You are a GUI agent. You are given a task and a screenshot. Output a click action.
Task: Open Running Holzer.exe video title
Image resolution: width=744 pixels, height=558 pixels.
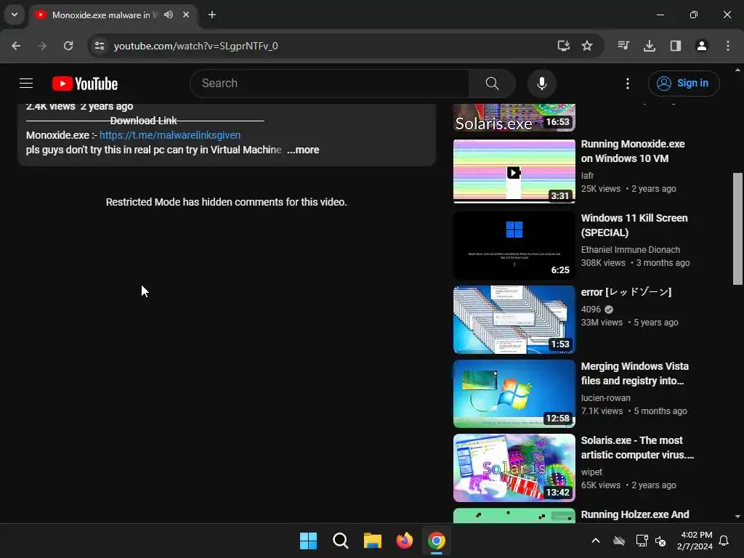point(635,514)
